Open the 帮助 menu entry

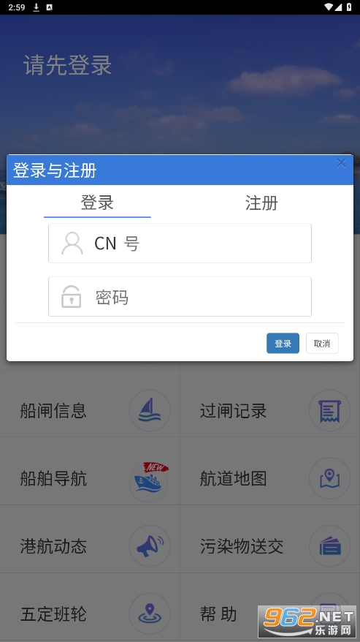[218, 614]
